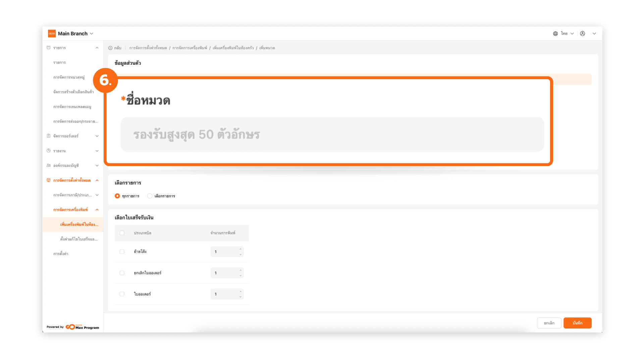The width and height of the screenshot is (644, 362).
Task: Collapse the การจัดการเครื่องพิมพ์ submenu
Action: tap(97, 210)
